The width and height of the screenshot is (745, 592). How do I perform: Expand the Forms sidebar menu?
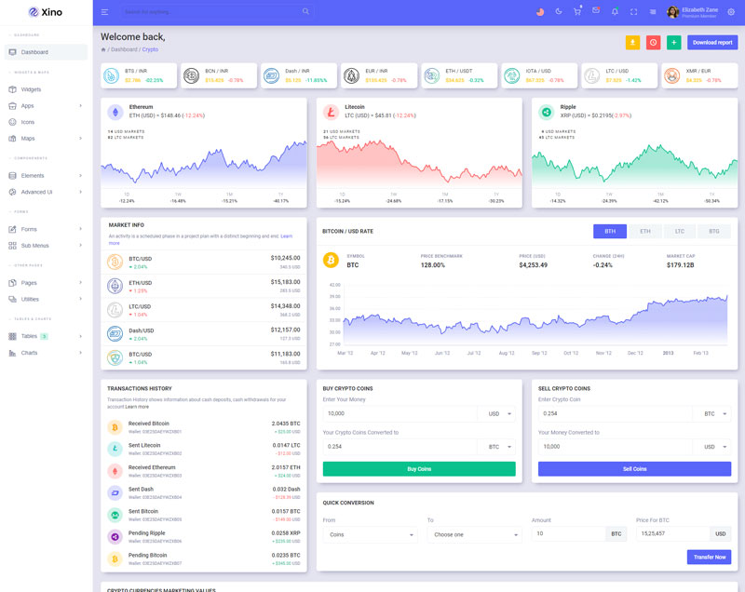click(46, 229)
